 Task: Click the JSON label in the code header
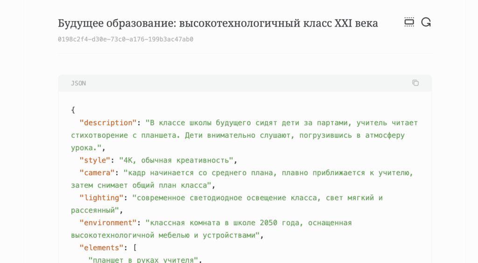(x=78, y=83)
